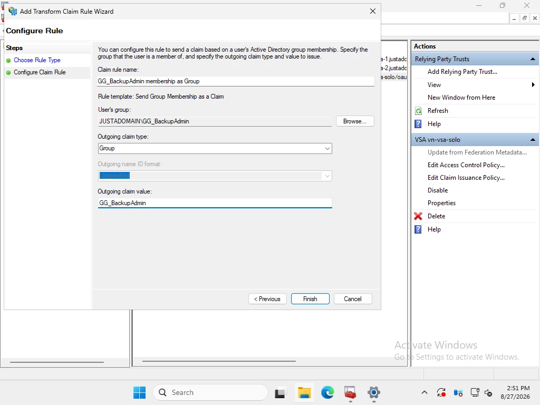Click the taskbar Search box
Image resolution: width=540 pixels, height=405 pixels.
pos(210,392)
